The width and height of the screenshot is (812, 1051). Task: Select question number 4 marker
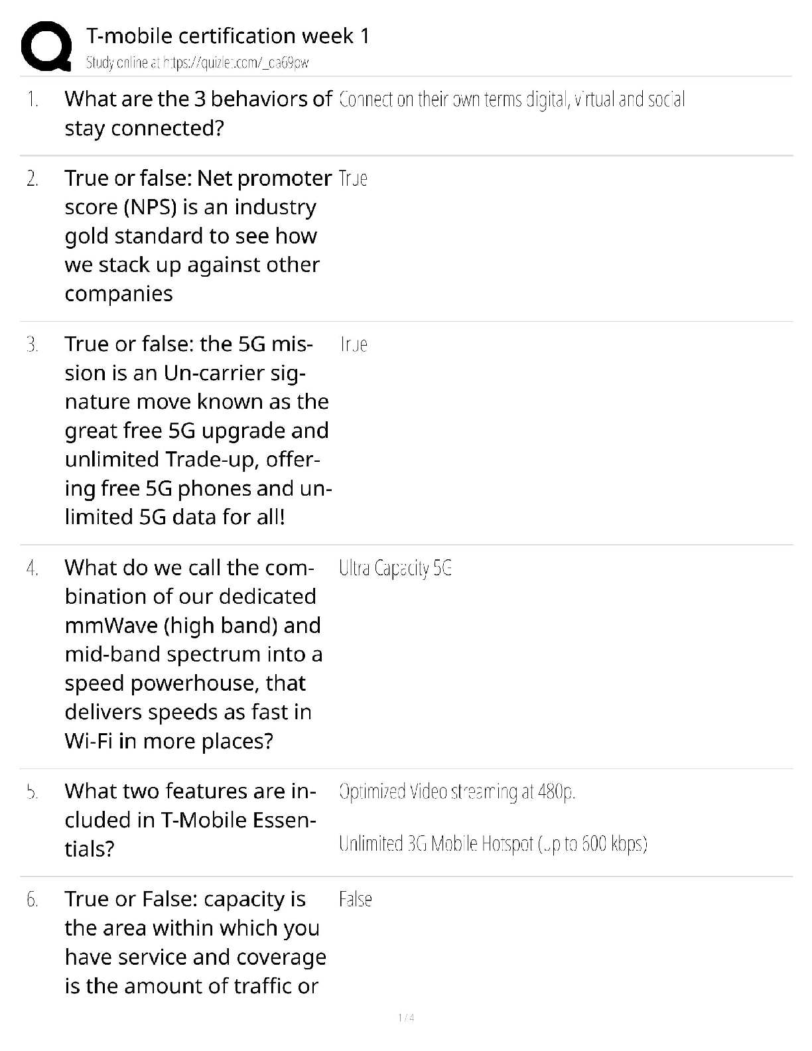(x=33, y=568)
